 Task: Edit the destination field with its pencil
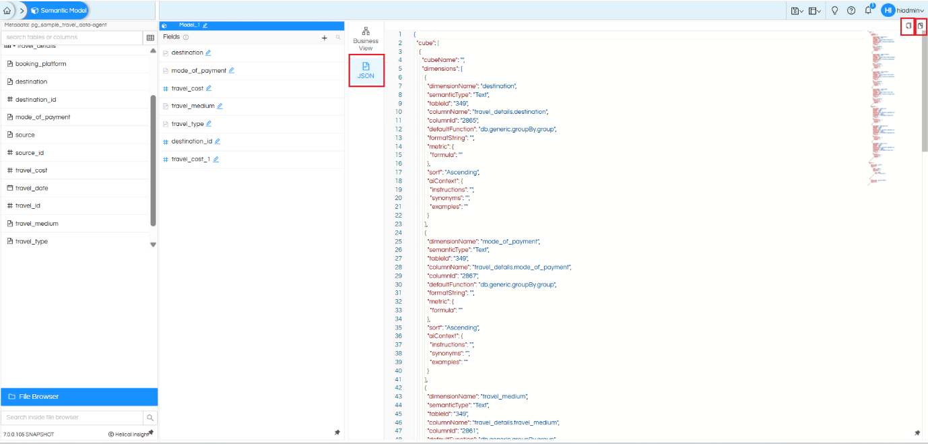pyautogui.click(x=208, y=53)
